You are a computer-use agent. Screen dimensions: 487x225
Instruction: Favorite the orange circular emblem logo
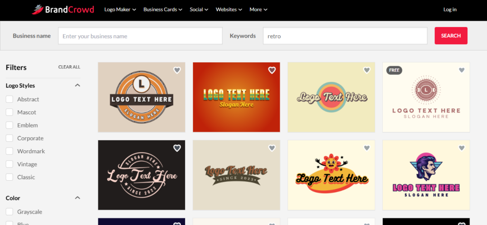177,70
